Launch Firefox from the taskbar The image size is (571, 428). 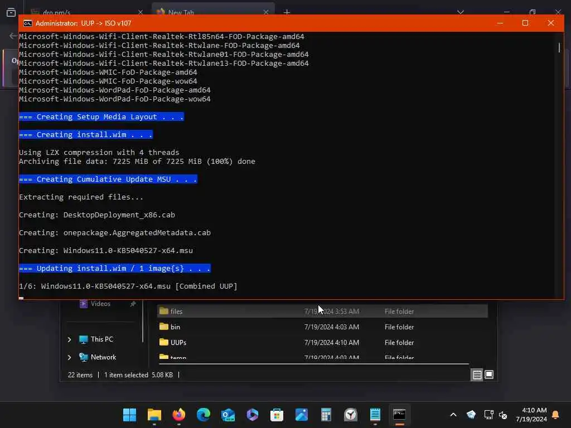[179, 415]
